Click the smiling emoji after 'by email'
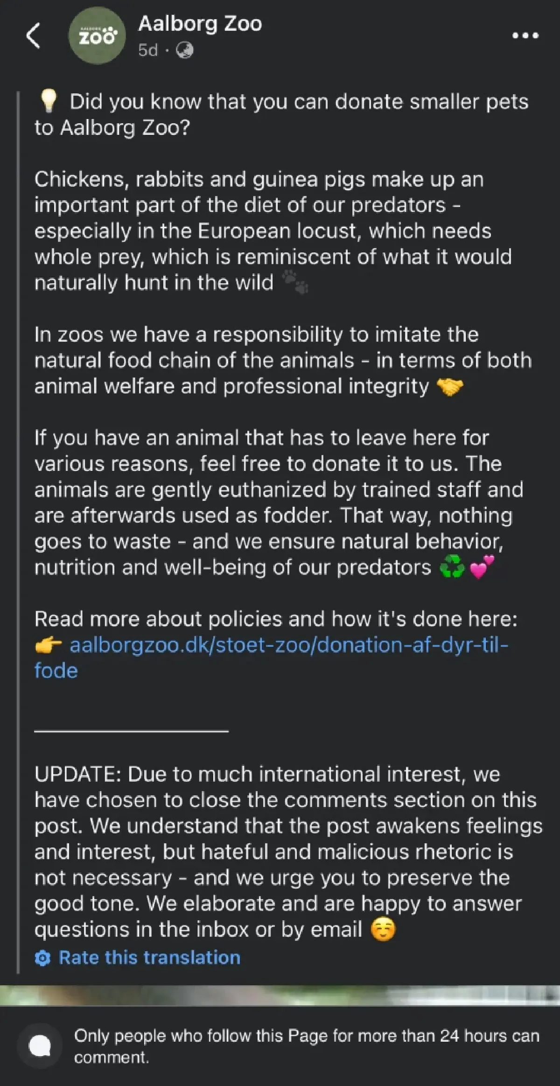This screenshot has width=560, height=1086. tap(383, 930)
